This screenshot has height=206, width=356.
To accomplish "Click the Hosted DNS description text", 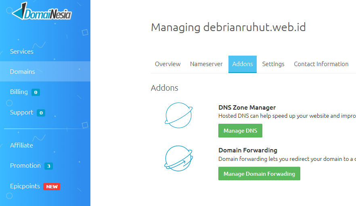I will tap(287, 116).
